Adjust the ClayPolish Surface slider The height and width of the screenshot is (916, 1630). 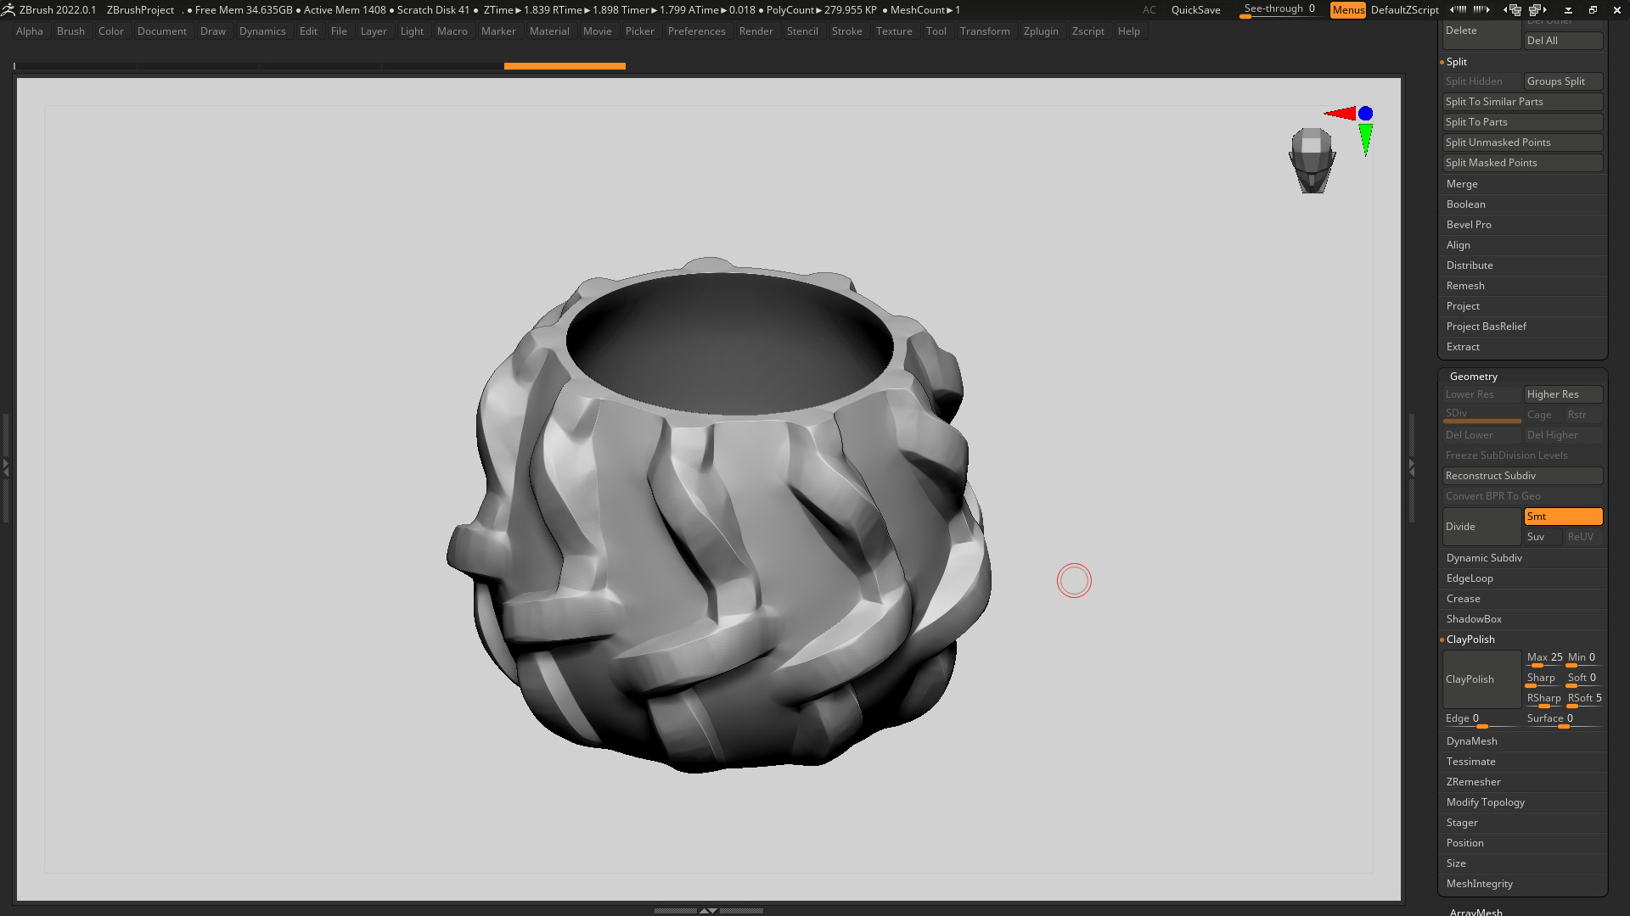click(1563, 719)
